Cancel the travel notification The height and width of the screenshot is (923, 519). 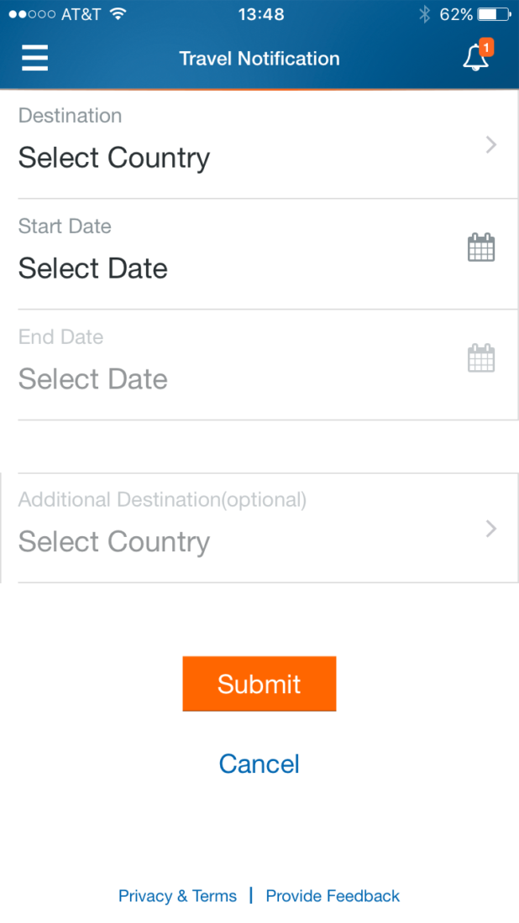[259, 764]
